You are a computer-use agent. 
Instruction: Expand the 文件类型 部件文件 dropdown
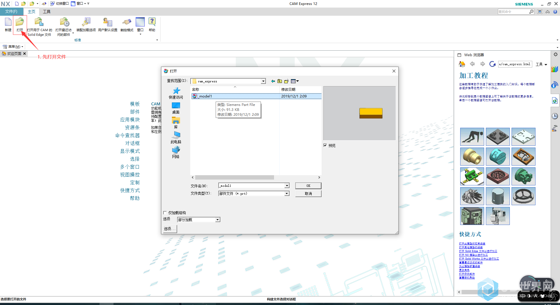(x=287, y=194)
